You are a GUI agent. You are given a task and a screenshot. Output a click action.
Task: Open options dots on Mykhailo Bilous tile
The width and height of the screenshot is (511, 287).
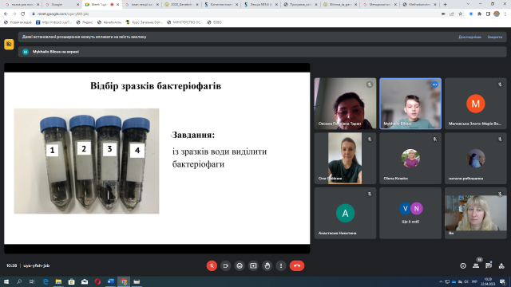(434, 85)
